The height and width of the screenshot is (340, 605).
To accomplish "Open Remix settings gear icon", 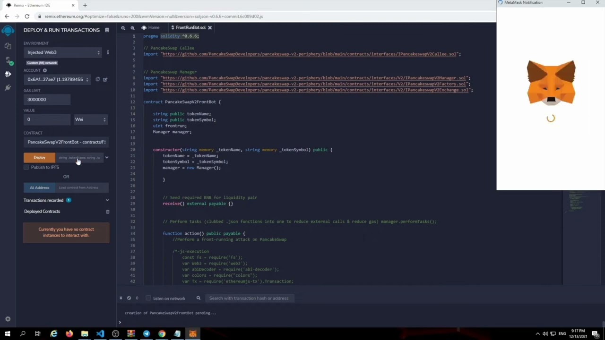I will coord(8,319).
